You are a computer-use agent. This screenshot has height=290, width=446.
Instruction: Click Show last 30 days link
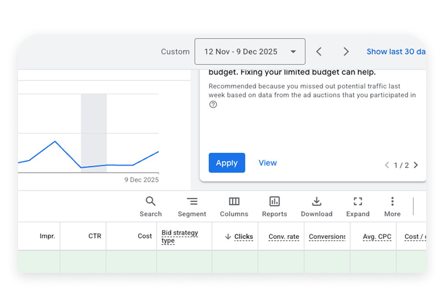(x=396, y=51)
